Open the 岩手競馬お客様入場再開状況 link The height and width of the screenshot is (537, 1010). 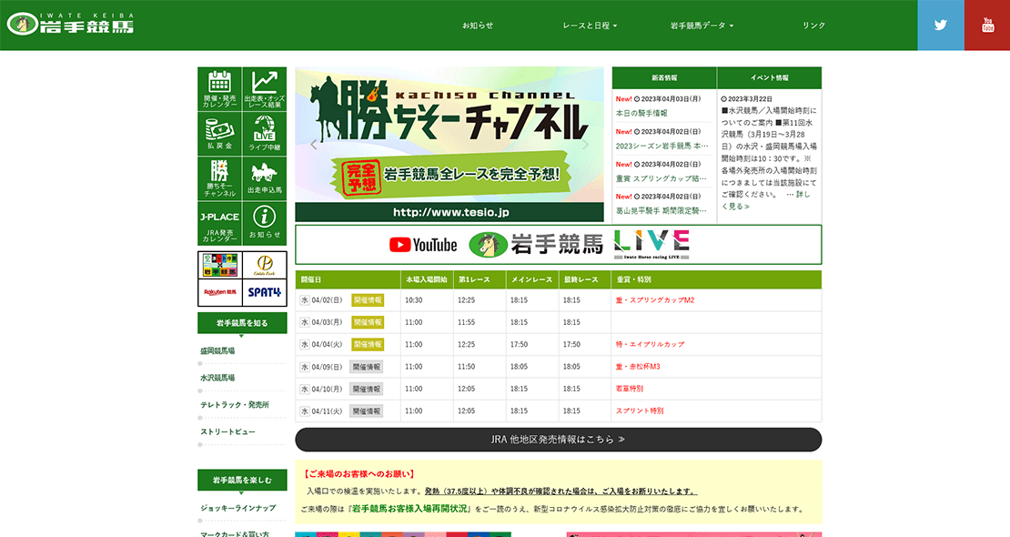(409, 509)
